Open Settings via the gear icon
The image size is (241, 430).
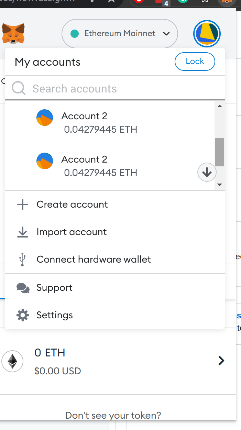click(x=22, y=315)
